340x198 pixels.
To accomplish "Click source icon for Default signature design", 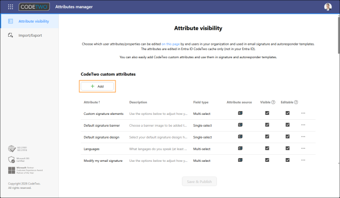I will click(240, 136).
